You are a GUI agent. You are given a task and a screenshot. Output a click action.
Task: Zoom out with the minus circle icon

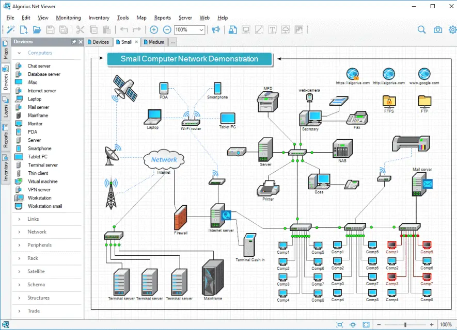pyautogui.click(x=167, y=29)
